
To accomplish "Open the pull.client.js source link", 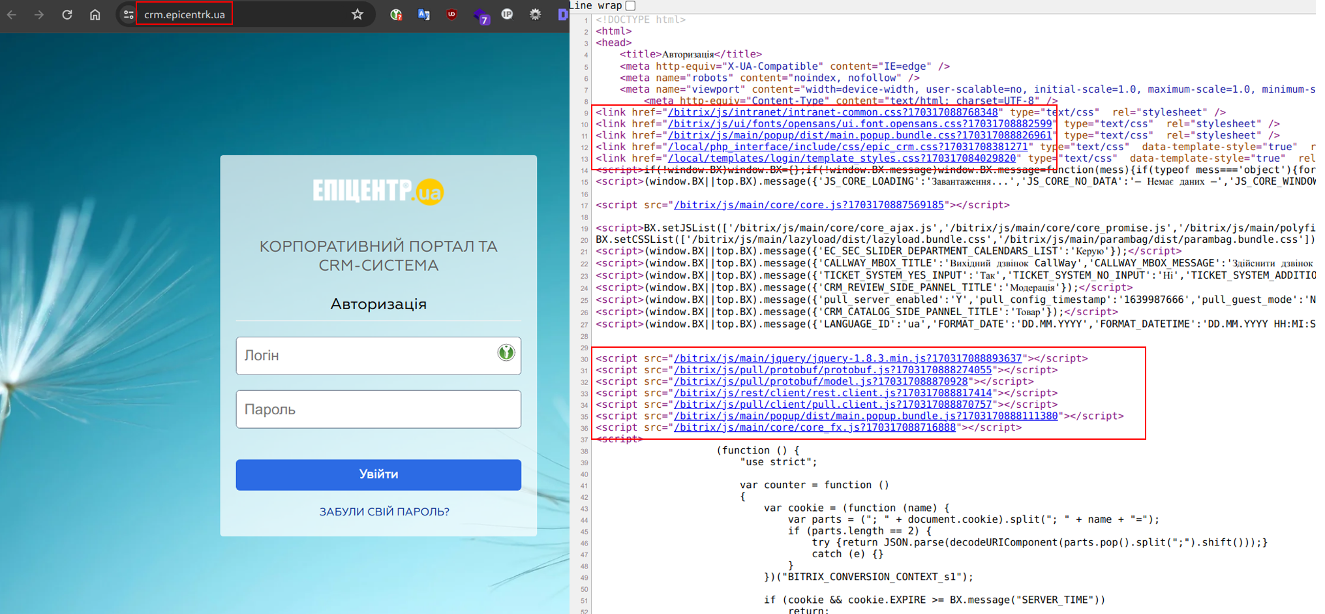I will click(833, 405).
